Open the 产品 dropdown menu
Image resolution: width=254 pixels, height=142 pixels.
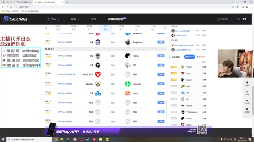[x=53, y=19]
